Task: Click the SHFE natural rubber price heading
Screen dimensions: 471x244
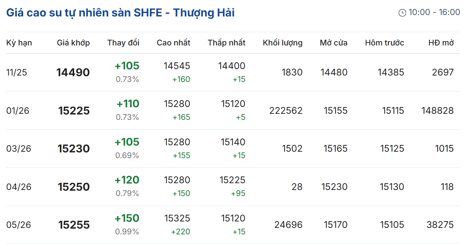Action: pos(120,13)
